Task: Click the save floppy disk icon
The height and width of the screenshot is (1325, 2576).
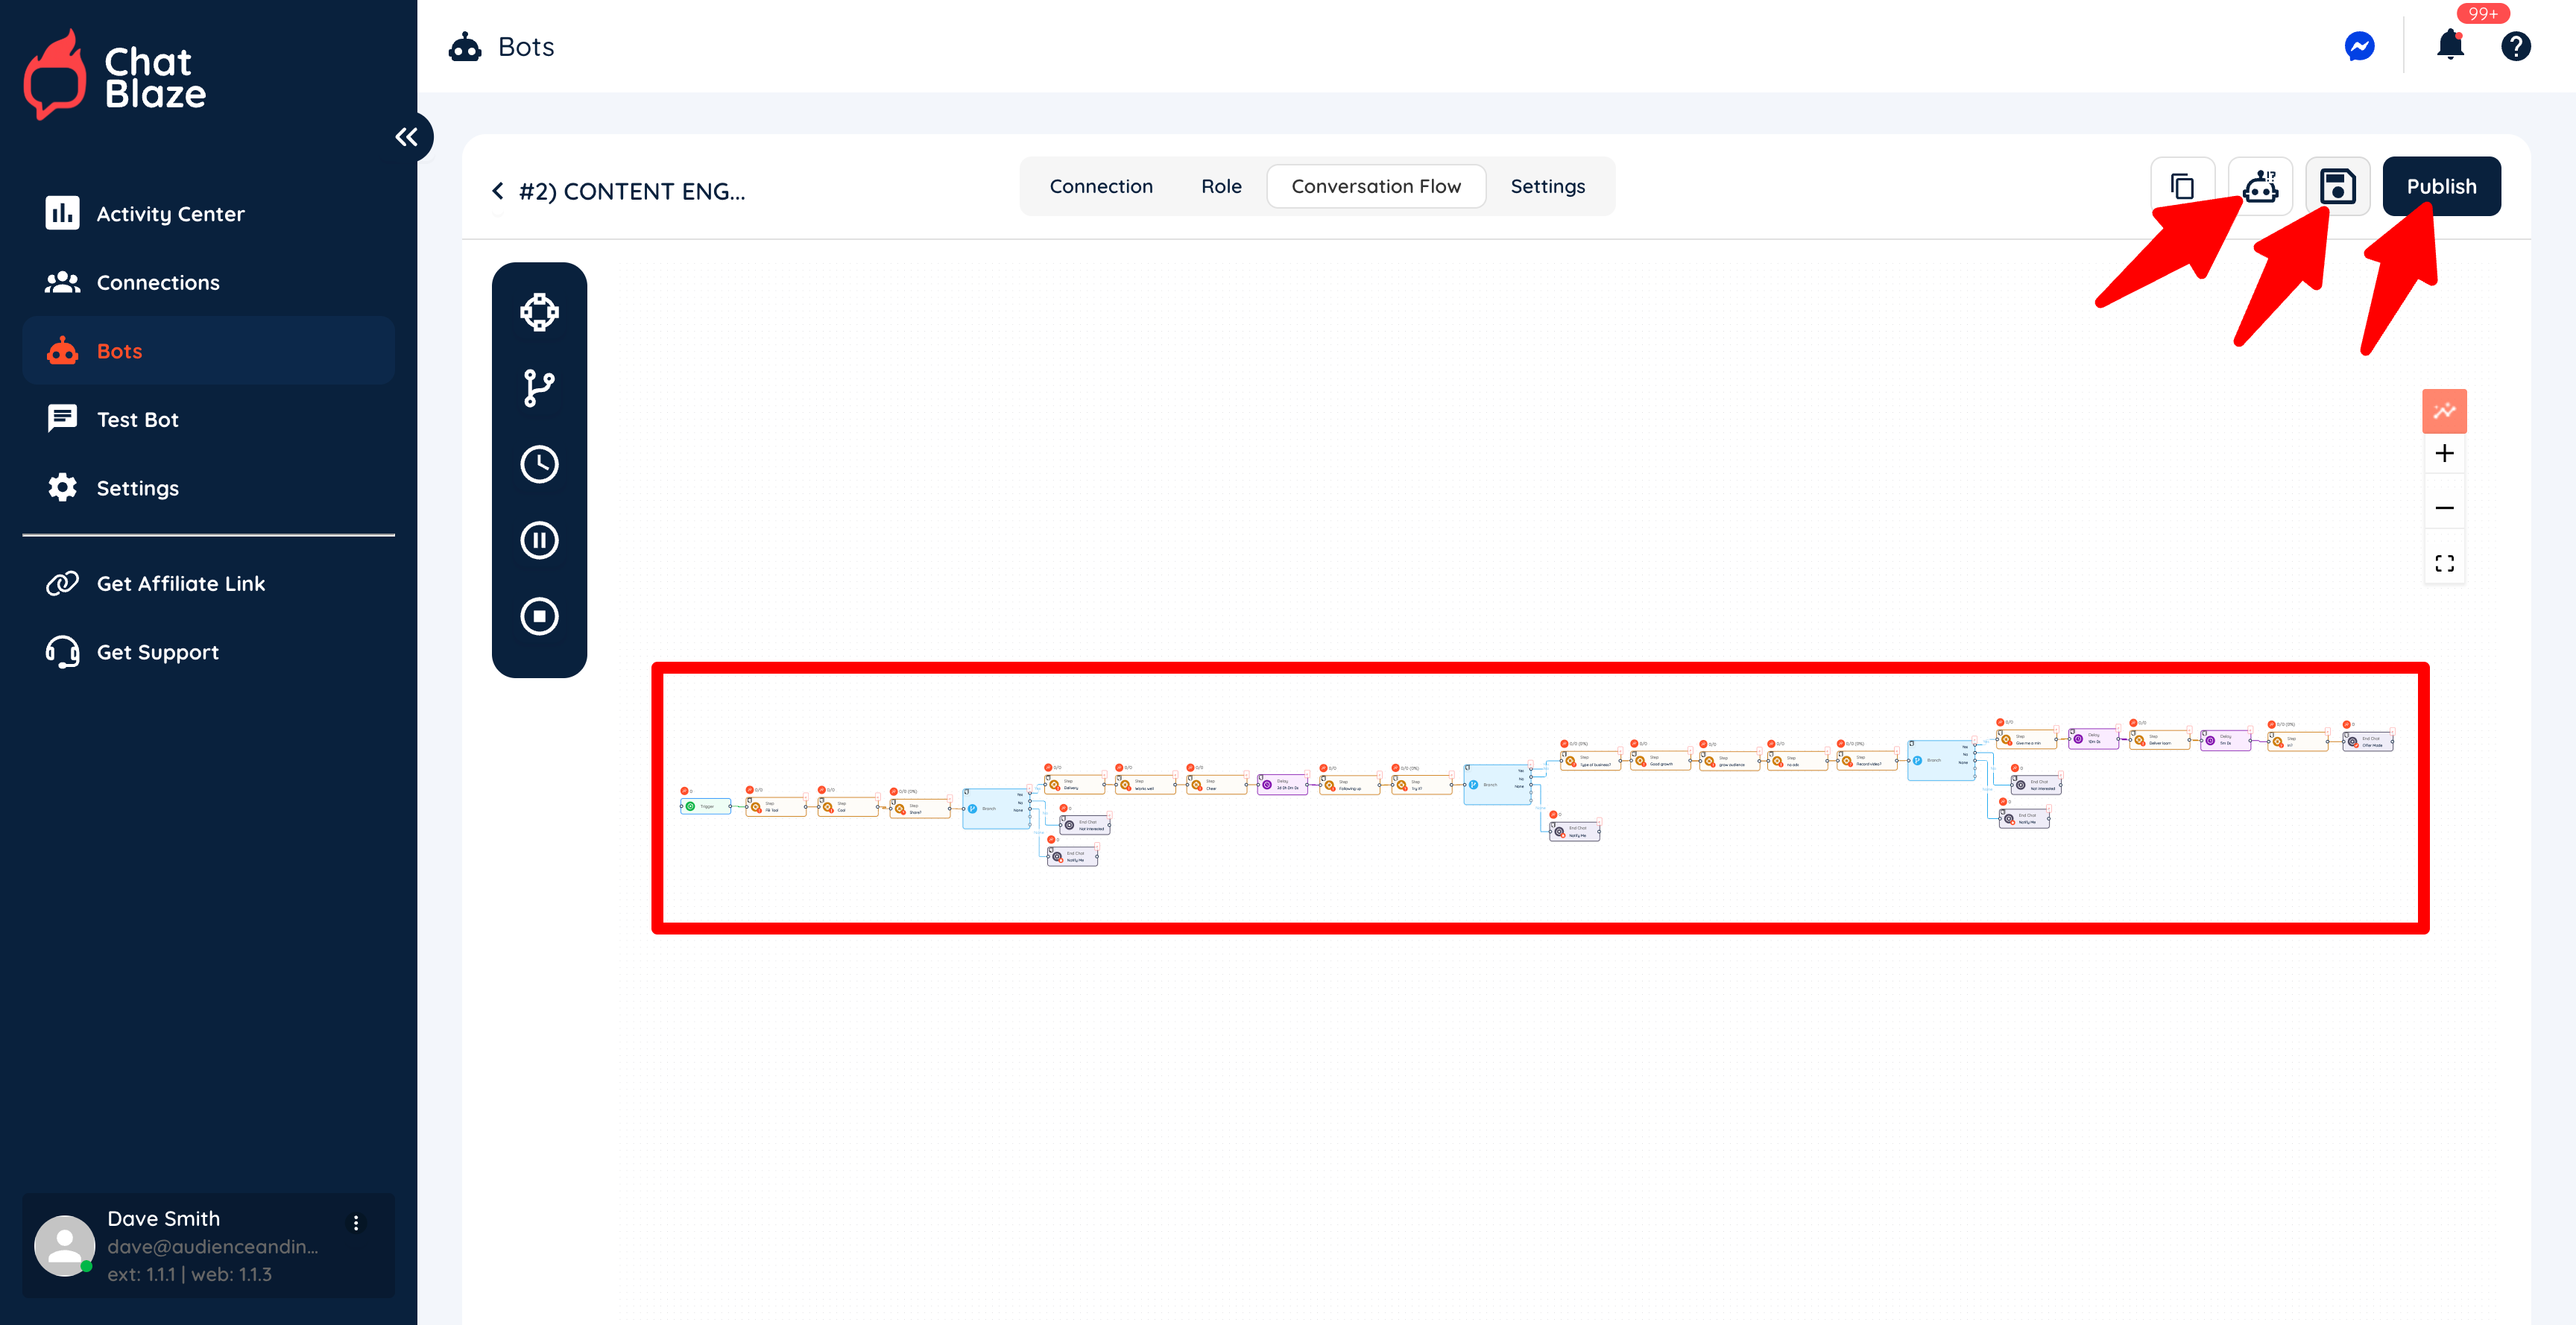Action: (2337, 187)
